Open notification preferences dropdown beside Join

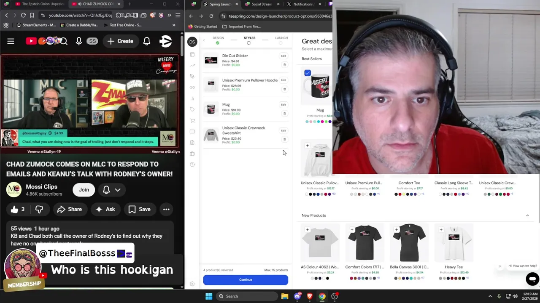112,190
